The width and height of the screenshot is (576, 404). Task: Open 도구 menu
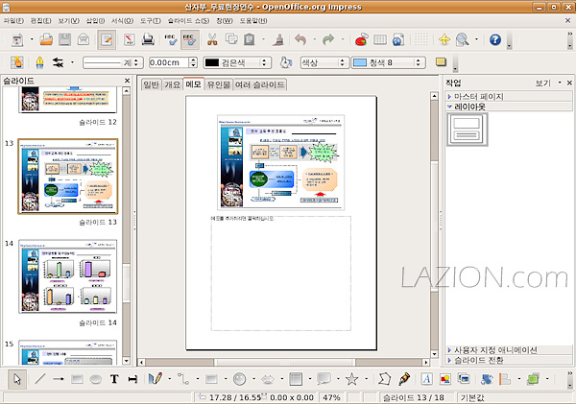151,21
